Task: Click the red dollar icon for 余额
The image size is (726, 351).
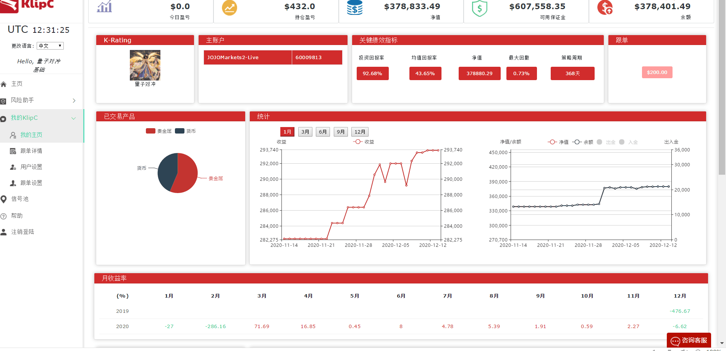Action: coord(605,7)
